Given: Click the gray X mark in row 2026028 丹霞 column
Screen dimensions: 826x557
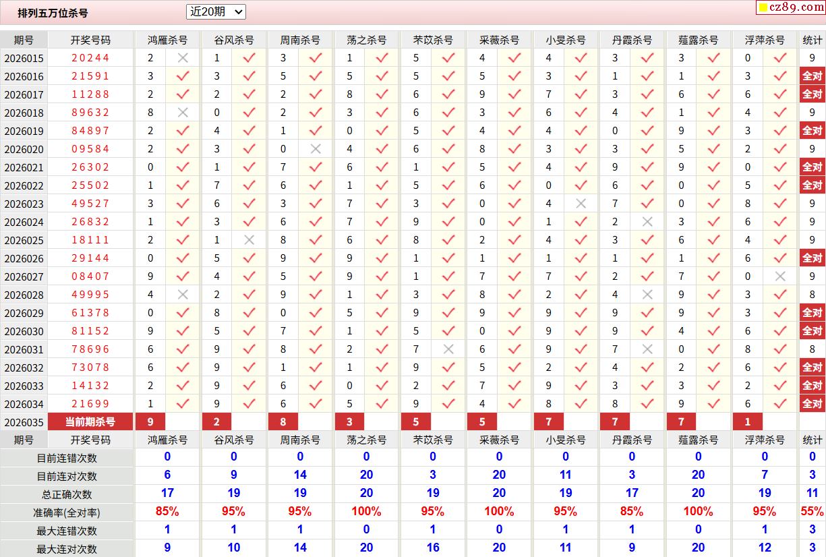Looking at the screenshot, I should coord(647,295).
